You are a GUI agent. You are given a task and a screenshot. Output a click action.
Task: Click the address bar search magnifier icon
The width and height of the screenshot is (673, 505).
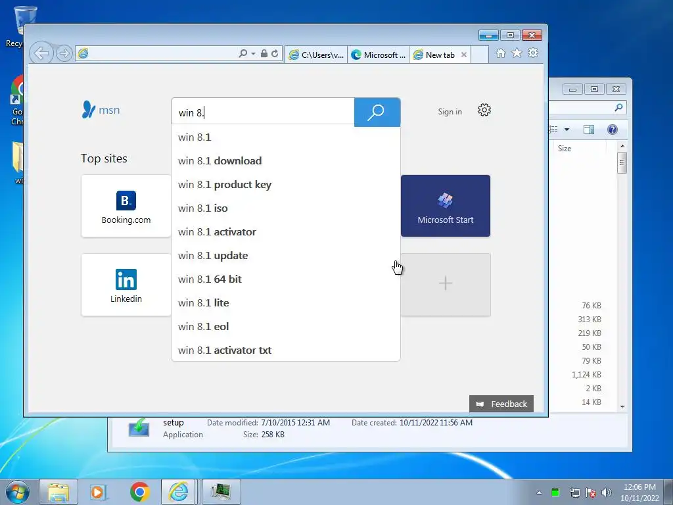point(243,54)
